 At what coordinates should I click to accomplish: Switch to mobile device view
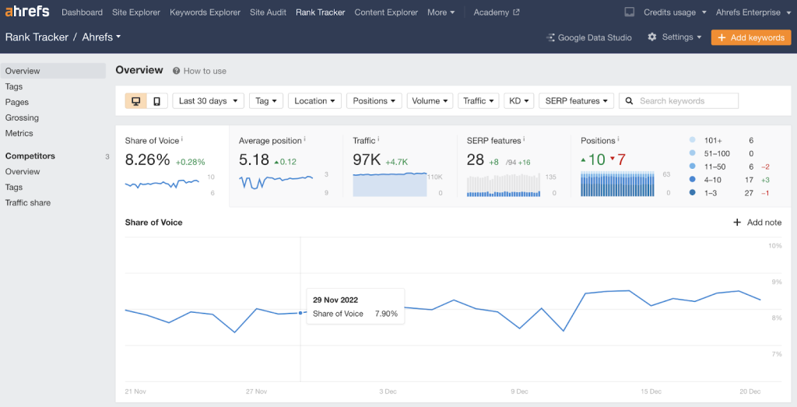(156, 101)
